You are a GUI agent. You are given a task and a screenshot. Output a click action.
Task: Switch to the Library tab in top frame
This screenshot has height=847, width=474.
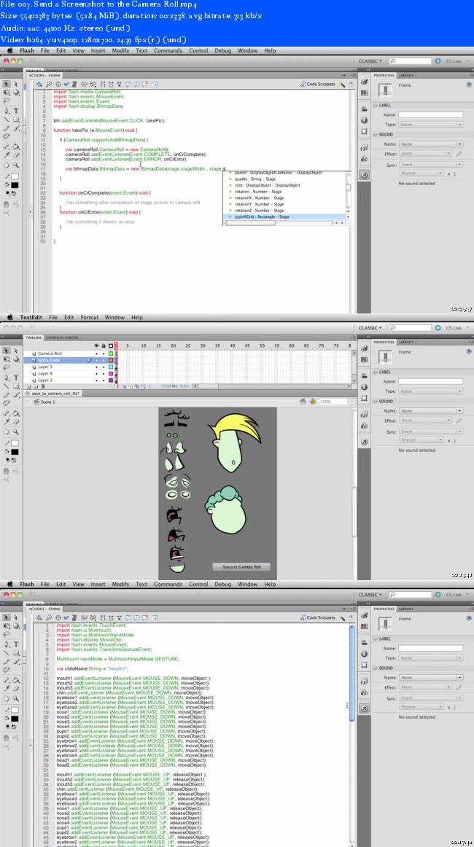(x=406, y=76)
